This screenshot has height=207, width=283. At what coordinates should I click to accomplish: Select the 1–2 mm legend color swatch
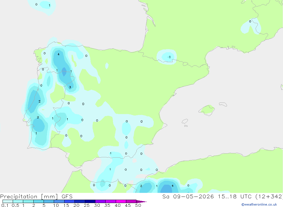[28, 201]
